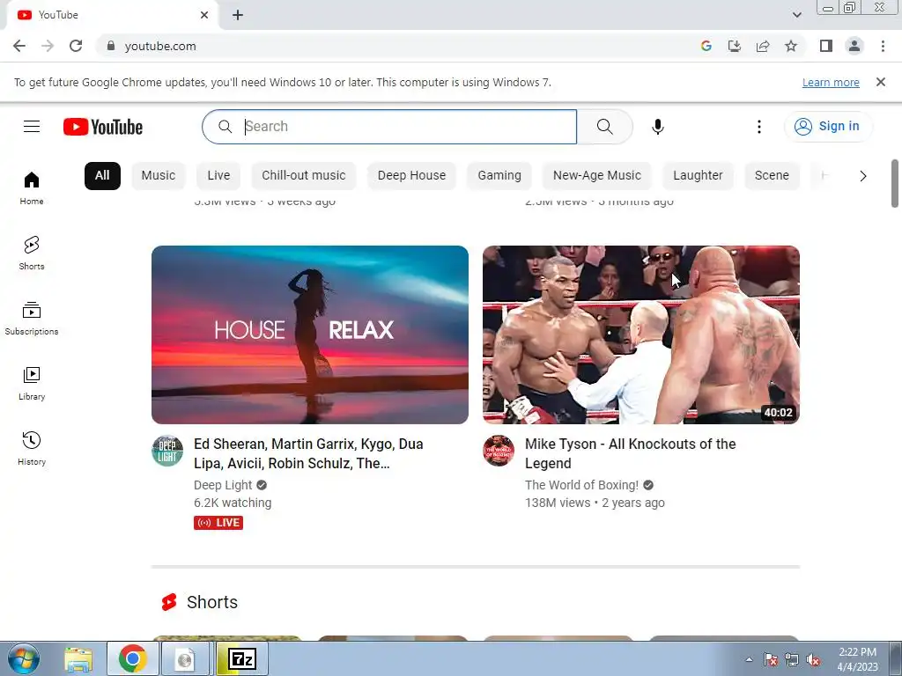Viewport: 902px width, 676px height.
Task: Open new browser tab
Action: 238,15
